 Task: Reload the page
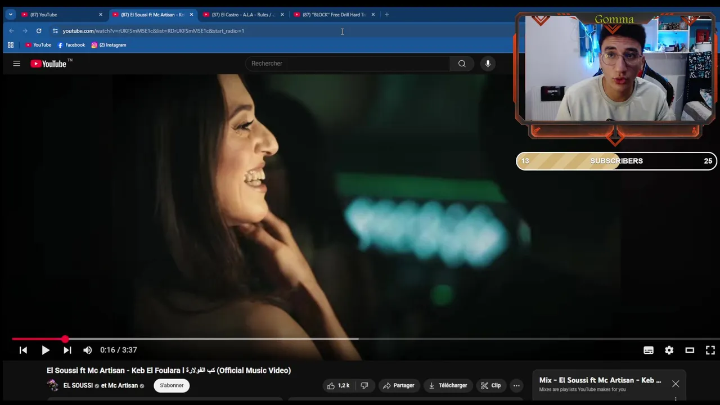point(39,31)
